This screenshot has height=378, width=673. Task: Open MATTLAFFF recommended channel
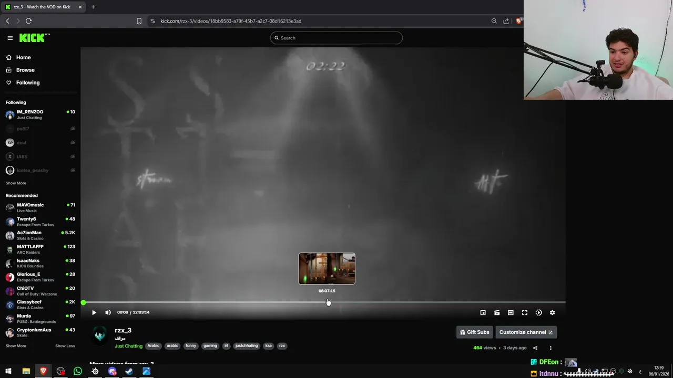point(40,249)
